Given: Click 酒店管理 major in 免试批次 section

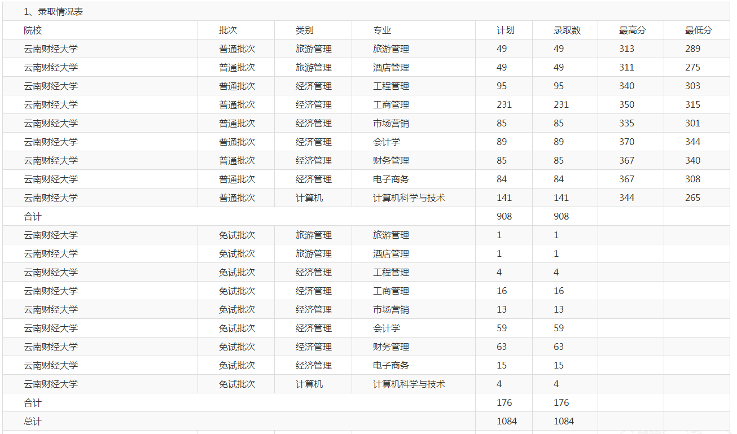Looking at the screenshot, I should 391,253.
